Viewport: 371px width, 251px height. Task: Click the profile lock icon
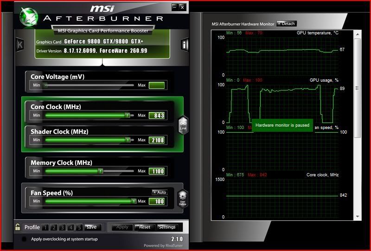(x=18, y=227)
